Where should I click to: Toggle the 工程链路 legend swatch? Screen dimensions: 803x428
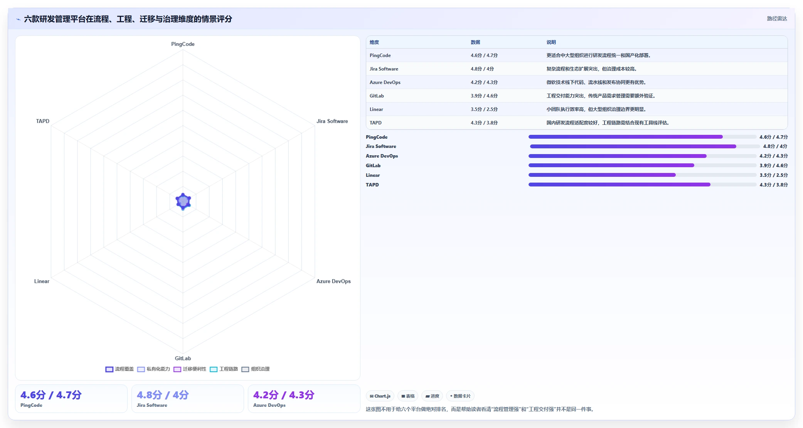pyautogui.click(x=214, y=369)
